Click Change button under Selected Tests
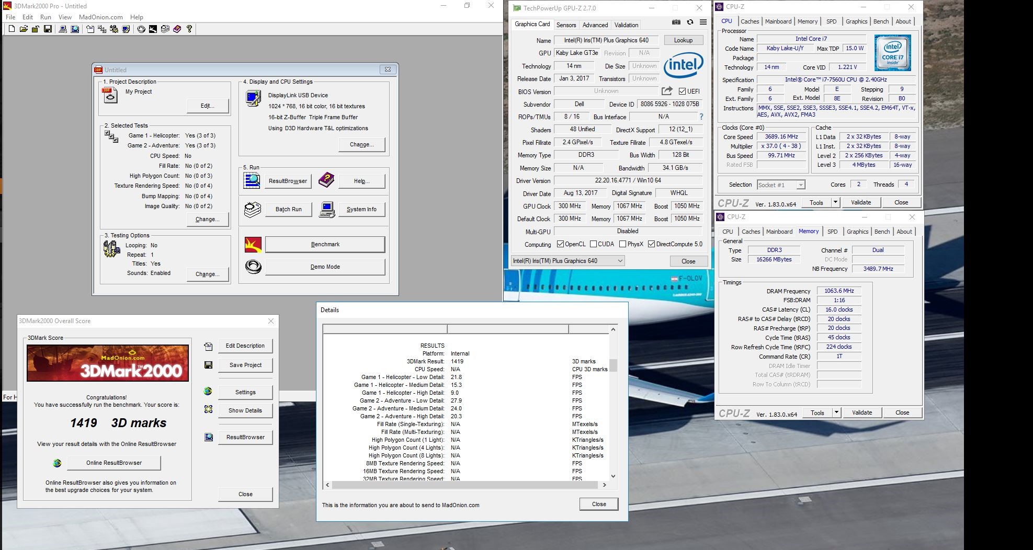Viewport: 1033px width, 550px height. coord(208,219)
